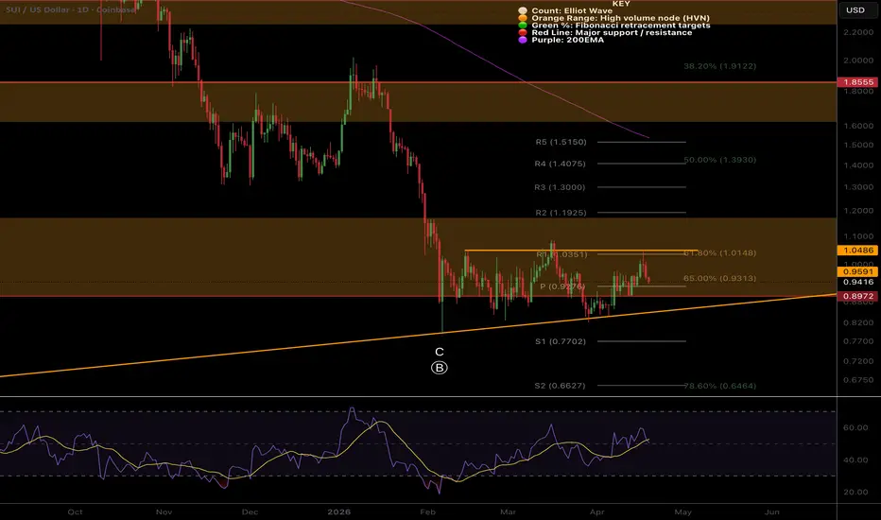The image size is (881, 520).
Task: Click the circled B wave label
Action: (440, 368)
